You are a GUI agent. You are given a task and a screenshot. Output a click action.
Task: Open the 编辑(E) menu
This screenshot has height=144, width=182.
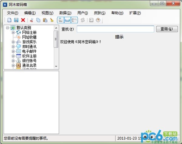click(x=30, y=13)
